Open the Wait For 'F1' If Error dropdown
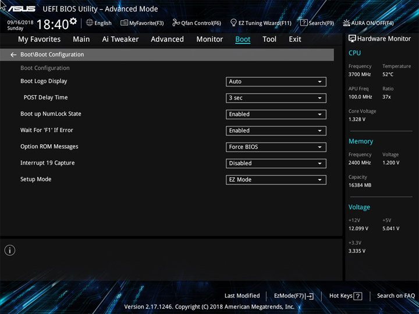Screen dimensions: 419x314 pos(276,131)
